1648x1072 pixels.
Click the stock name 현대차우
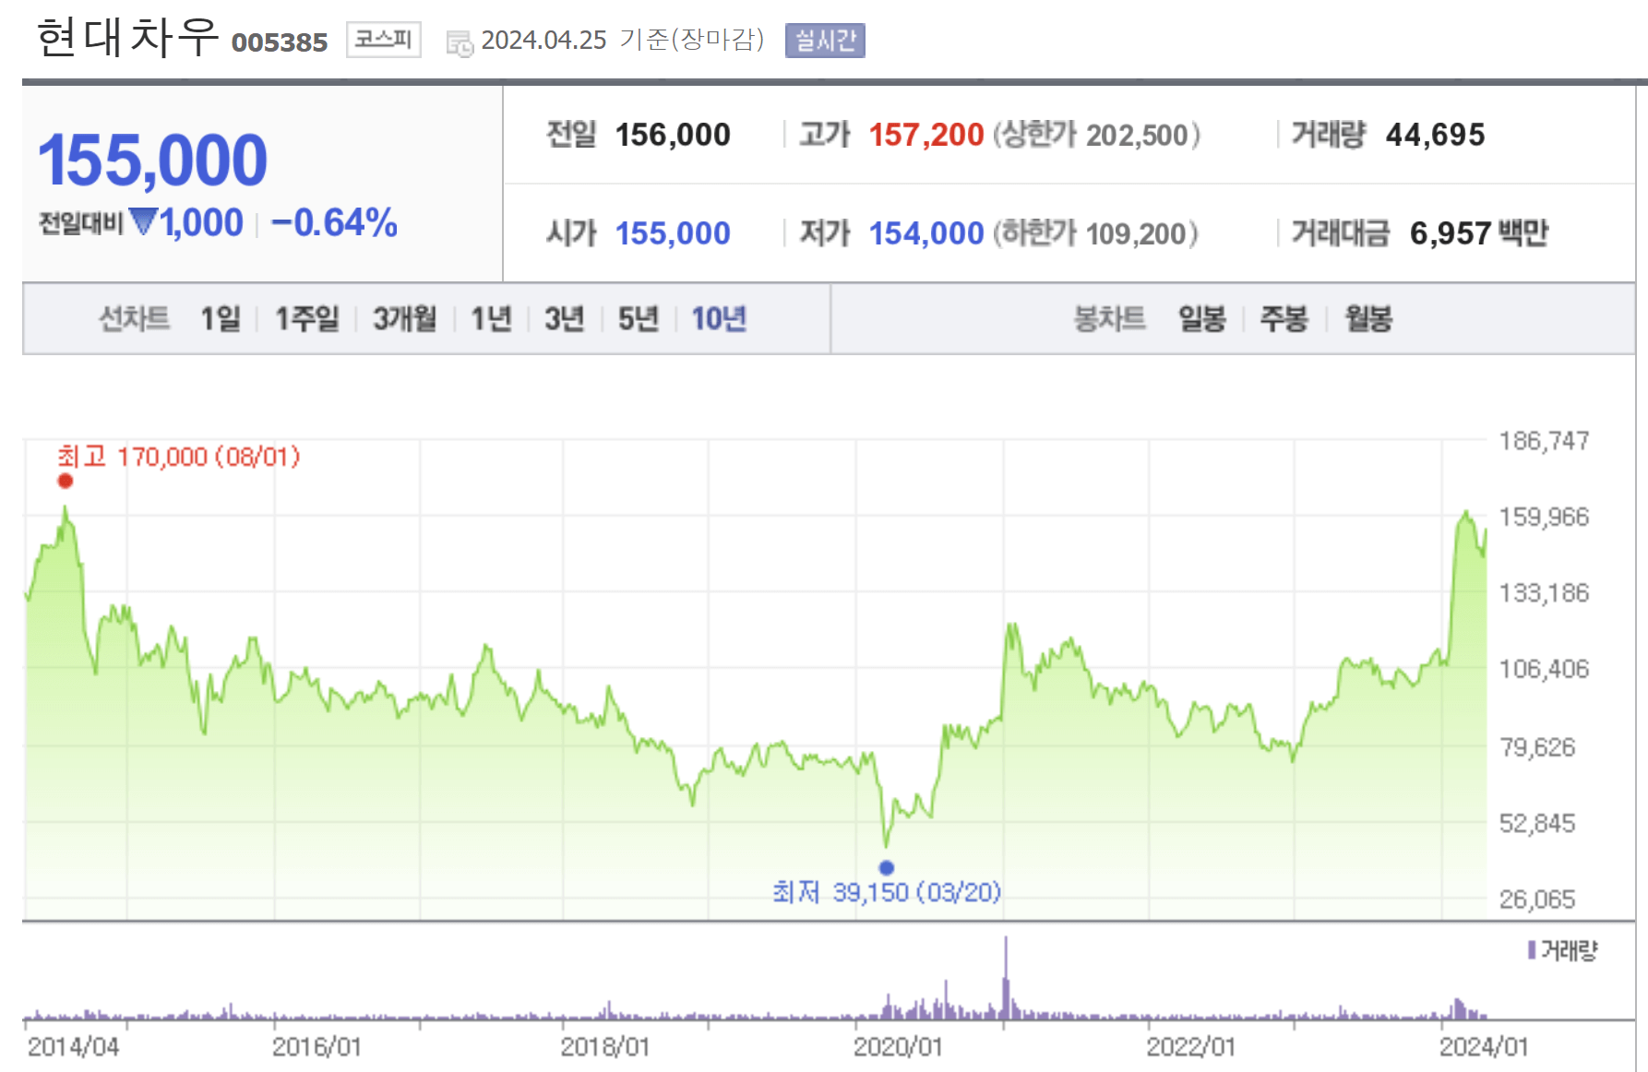pos(126,35)
